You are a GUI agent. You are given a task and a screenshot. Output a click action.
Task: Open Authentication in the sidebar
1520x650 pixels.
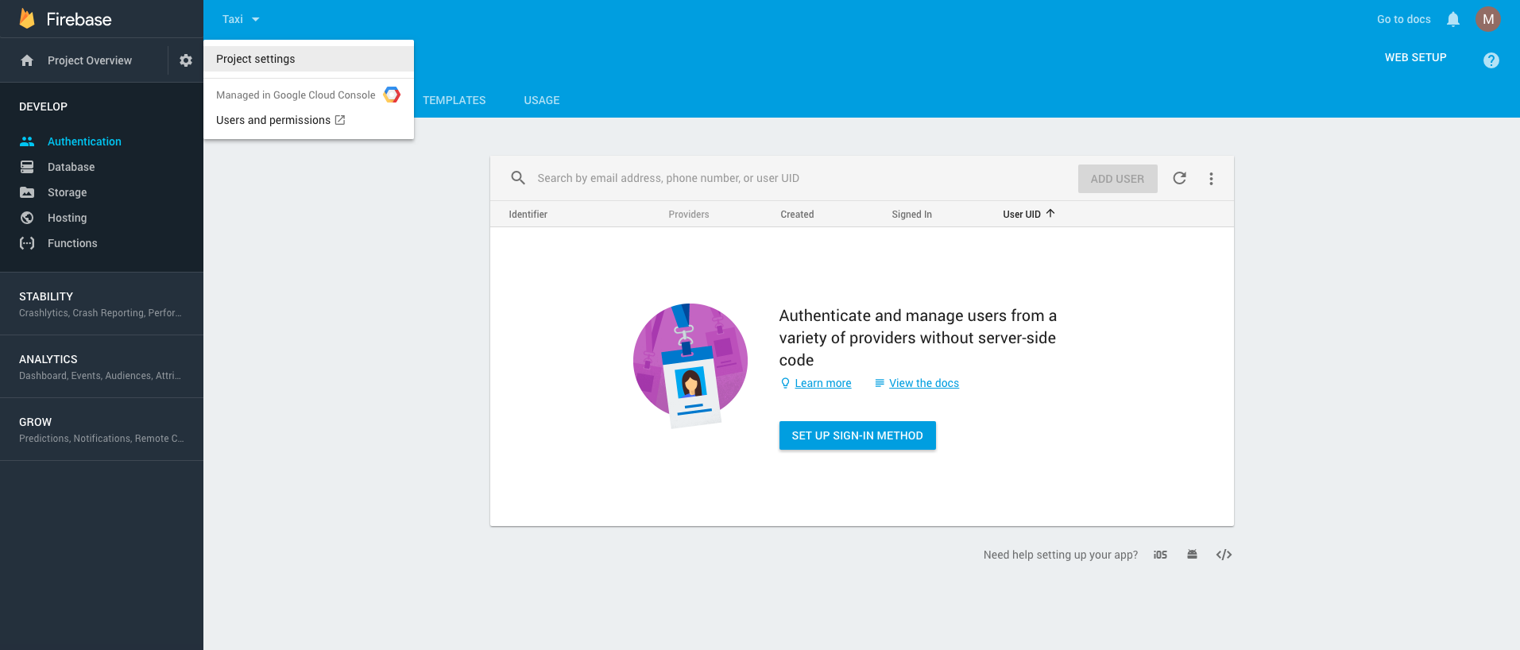click(84, 141)
